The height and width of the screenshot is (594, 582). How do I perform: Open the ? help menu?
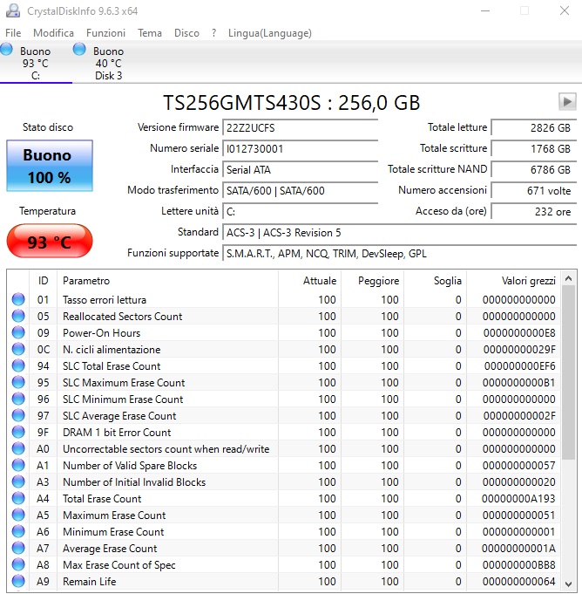(213, 33)
